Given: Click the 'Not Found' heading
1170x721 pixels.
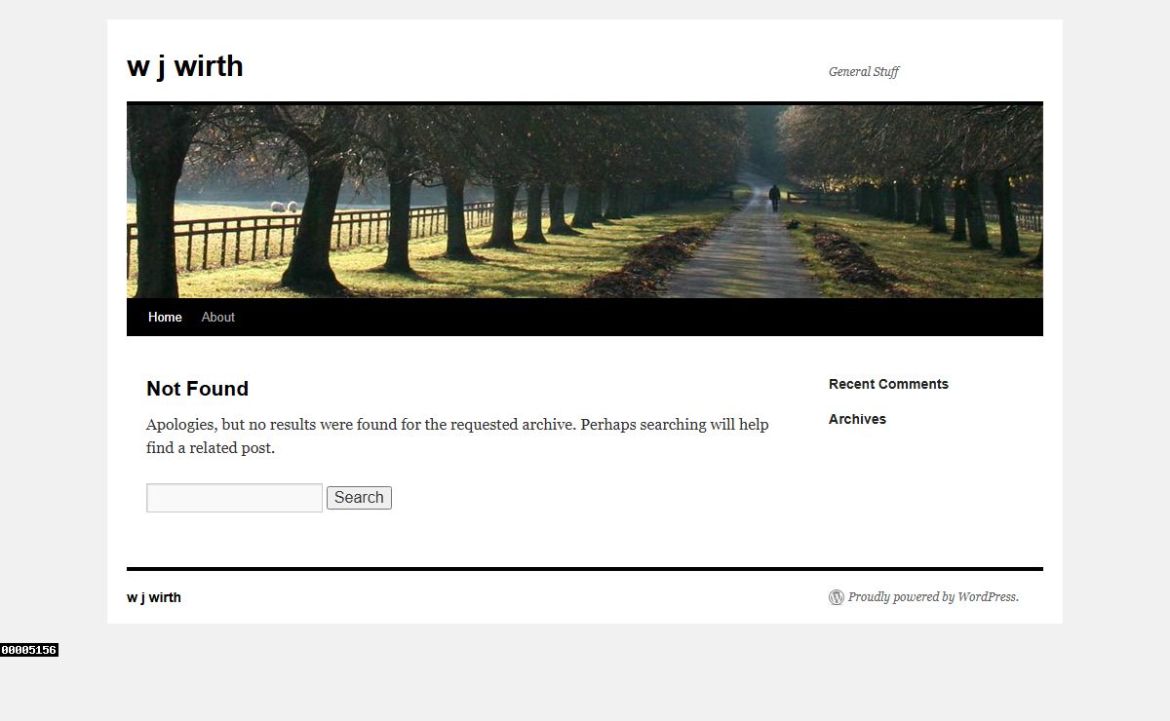Looking at the screenshot, I should point(197,389).
